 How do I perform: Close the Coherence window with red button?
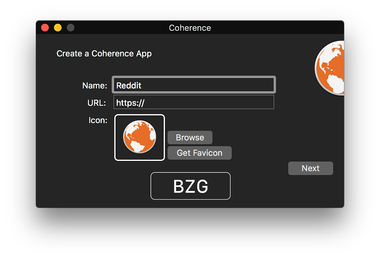(x=45, y=28)
